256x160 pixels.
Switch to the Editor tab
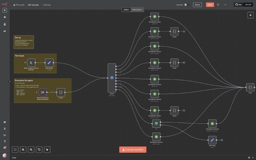click(126, 10)
